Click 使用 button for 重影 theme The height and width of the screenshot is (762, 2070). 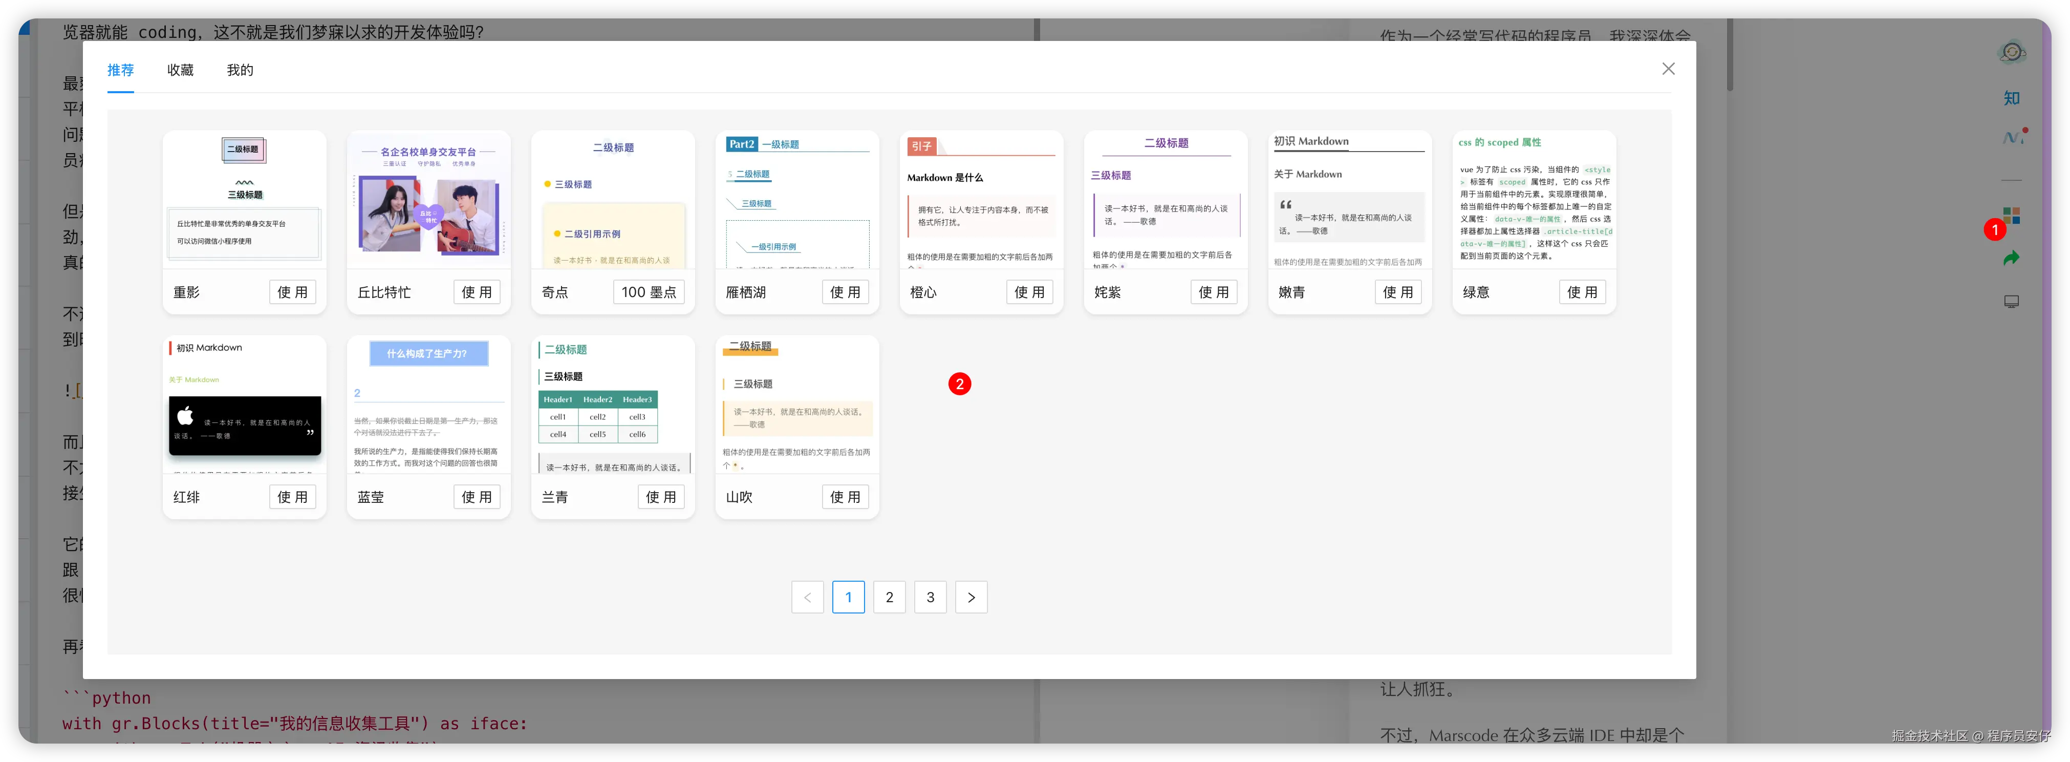click(x=292, y=292)
